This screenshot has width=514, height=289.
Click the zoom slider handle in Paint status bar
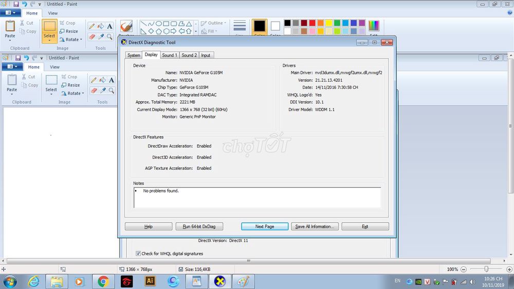486,269
